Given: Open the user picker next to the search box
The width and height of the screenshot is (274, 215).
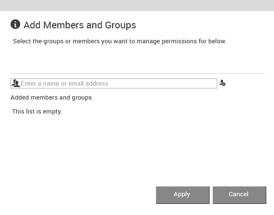Looking at the screenshot, I should tap(222, 83).
